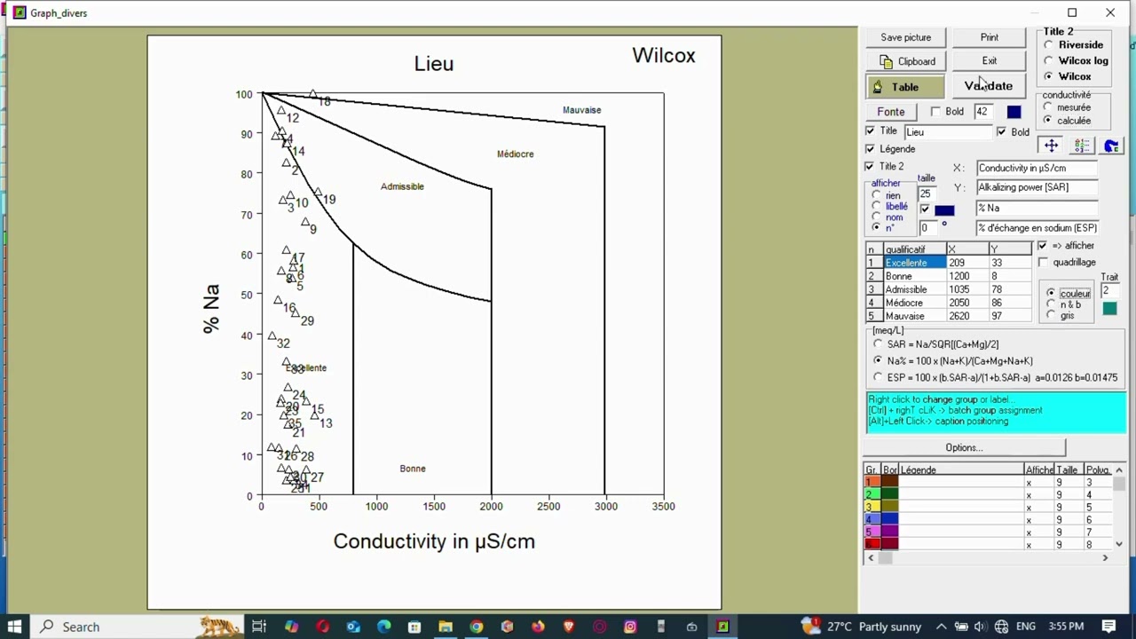Select the Excellente row in qualificatif table

(949, 263)
